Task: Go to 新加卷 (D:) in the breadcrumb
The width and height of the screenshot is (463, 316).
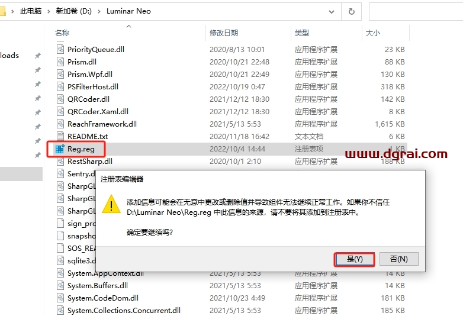Action: click(74, 11)
